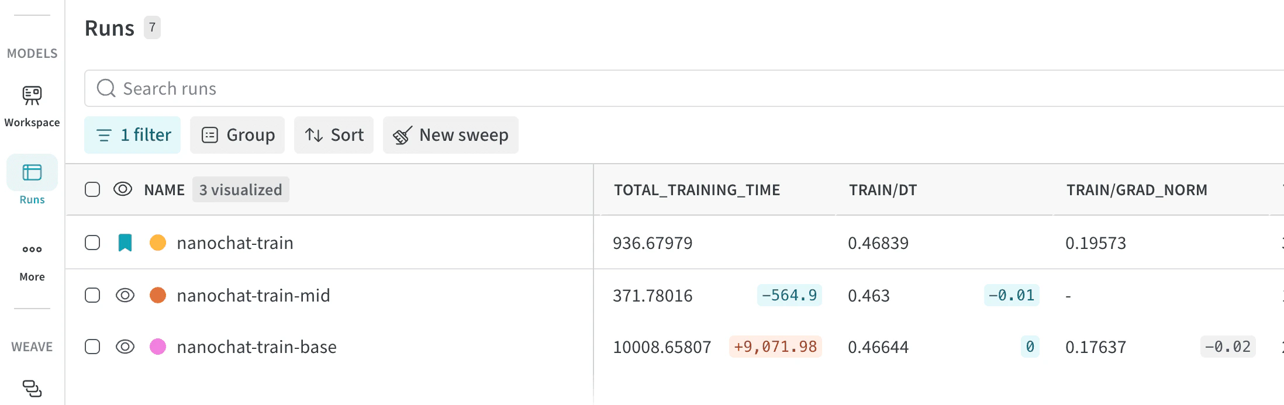Click the orange color dot beside nanochat-train
The height and width of the screenshot is (405, 1284).
click(x=157, y=242)
